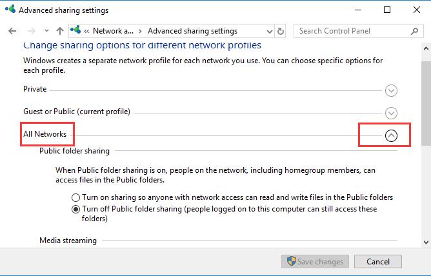This screenshot has width=431, height=276.
Task: Click the Network a... breadcrumb item
Action: [x=113, y=31]
